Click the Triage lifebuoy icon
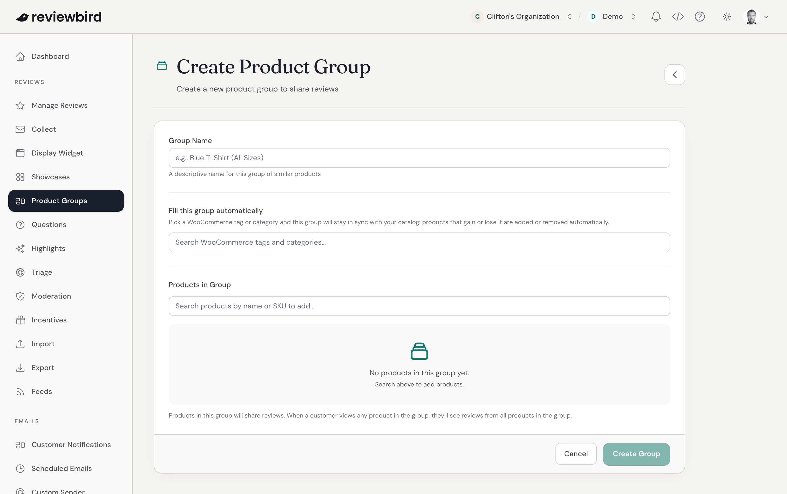 [x=20, y=272]
